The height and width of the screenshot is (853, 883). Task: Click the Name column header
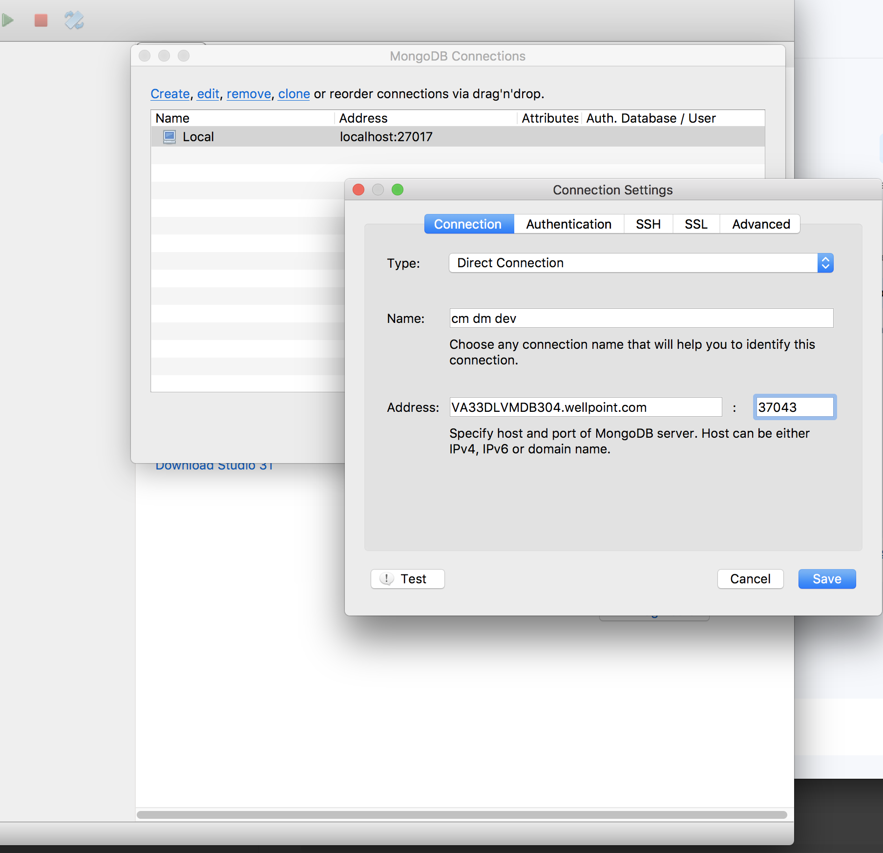[x=243, y=118]
